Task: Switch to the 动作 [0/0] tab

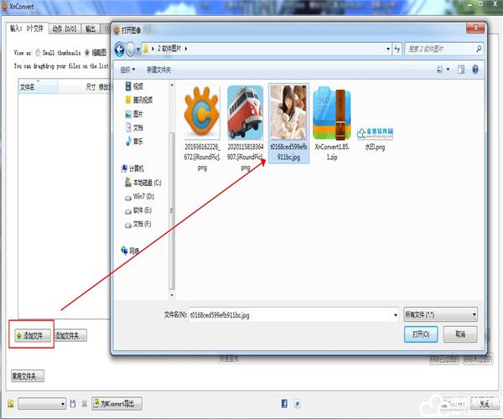Action: 65,28
